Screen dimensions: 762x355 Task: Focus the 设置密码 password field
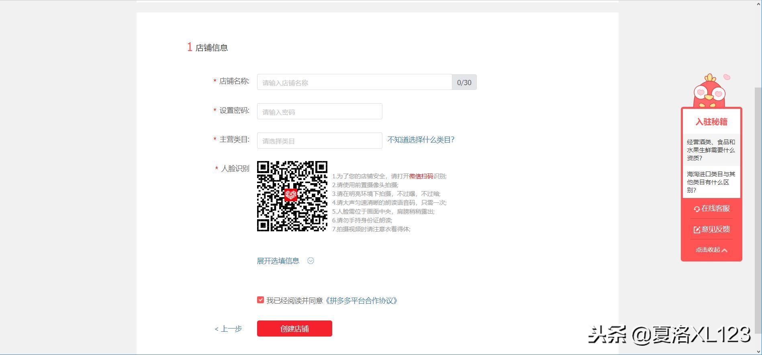[x=319, y=111]
